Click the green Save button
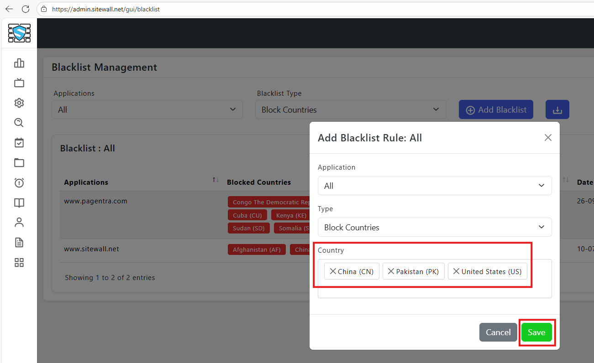The height and width of the screenshot is (363, 594). [x=536, y=332]
